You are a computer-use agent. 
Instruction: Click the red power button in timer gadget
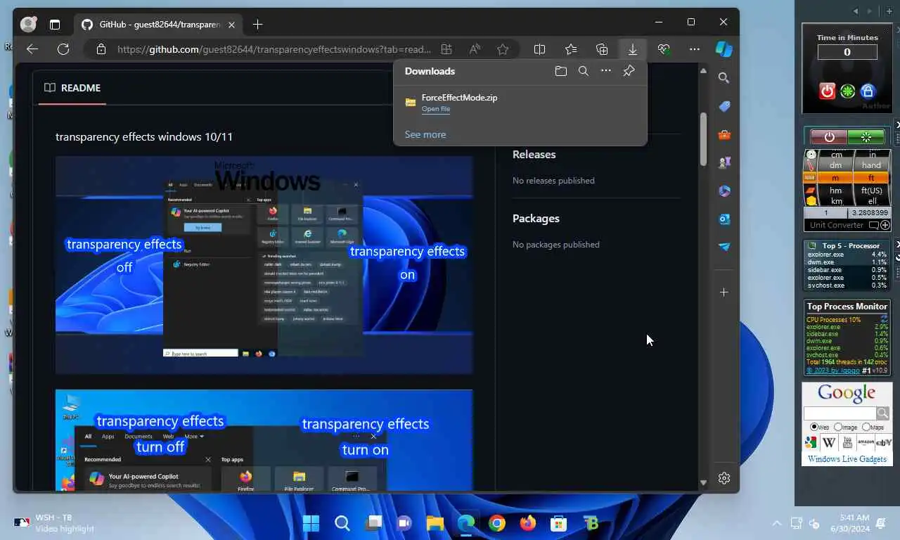point(827,91)
